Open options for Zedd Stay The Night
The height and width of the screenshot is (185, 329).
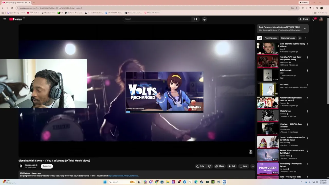tap(307, 44)
